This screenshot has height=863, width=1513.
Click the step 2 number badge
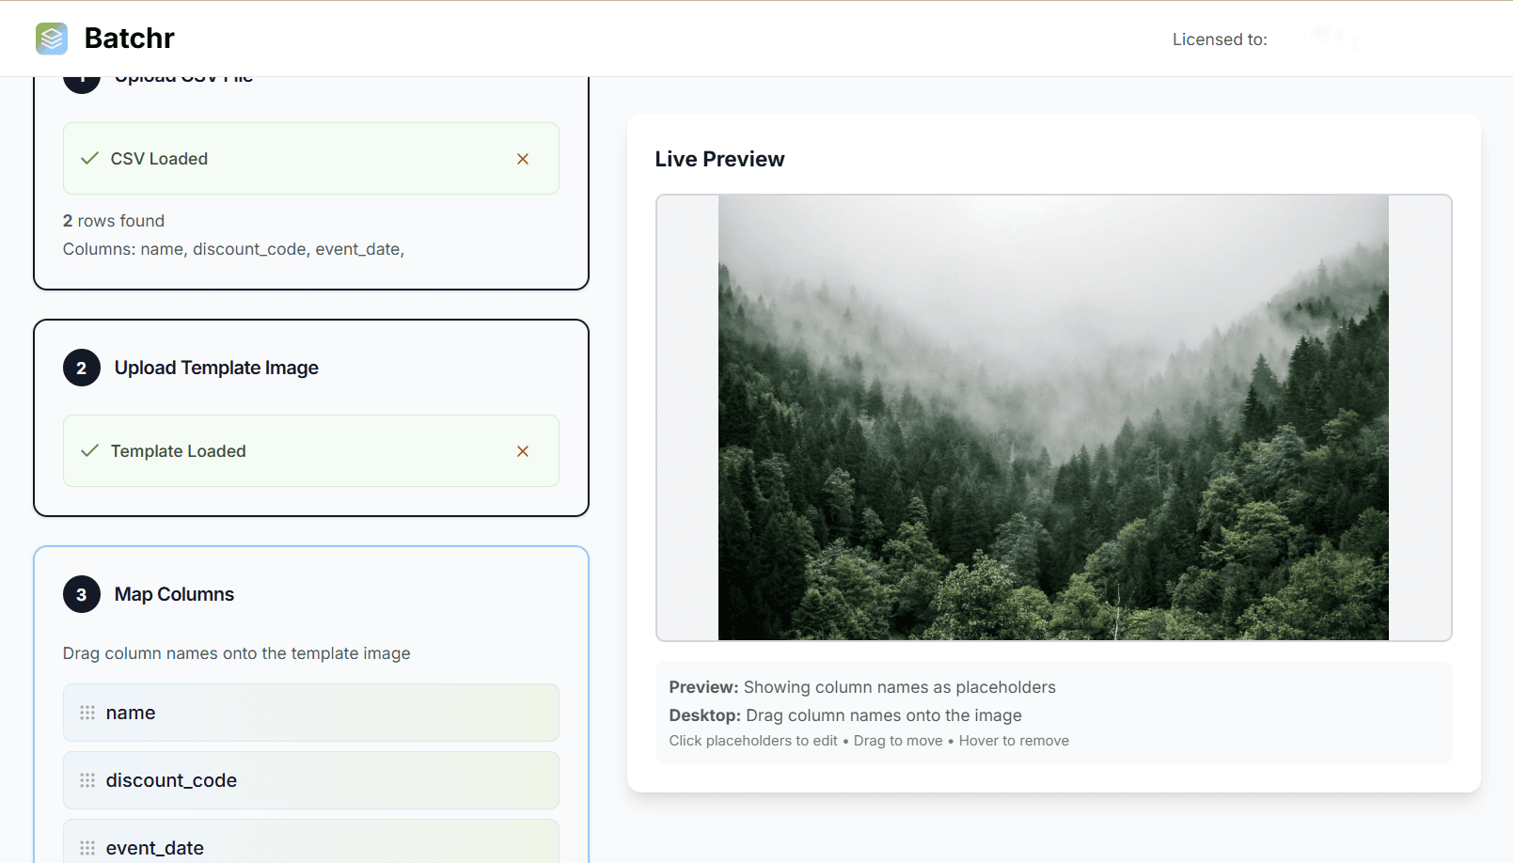click(82, 368)
